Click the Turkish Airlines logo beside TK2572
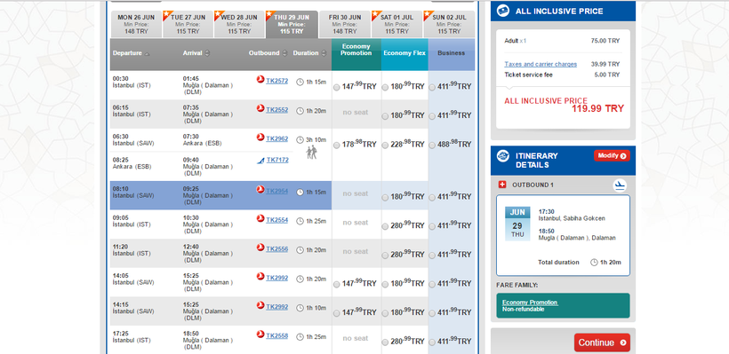 tap(260, 79)
